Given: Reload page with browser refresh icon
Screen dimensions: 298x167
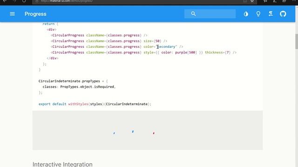Looking at the screenshot, I should (x=24, y=1).
